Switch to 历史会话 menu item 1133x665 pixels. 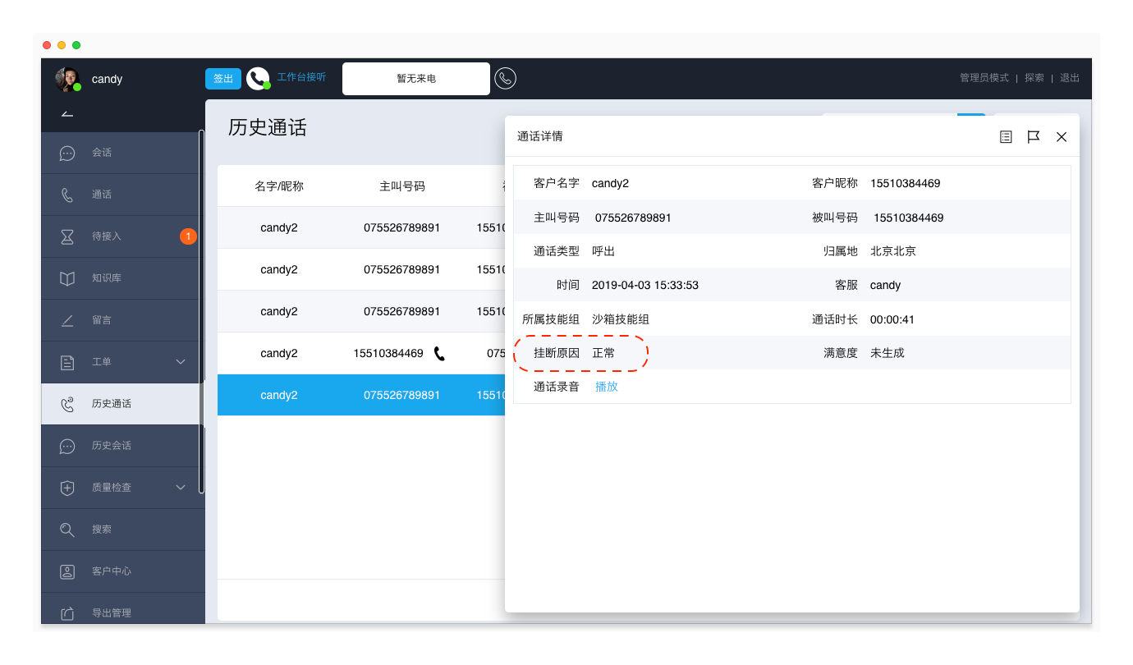111,446
